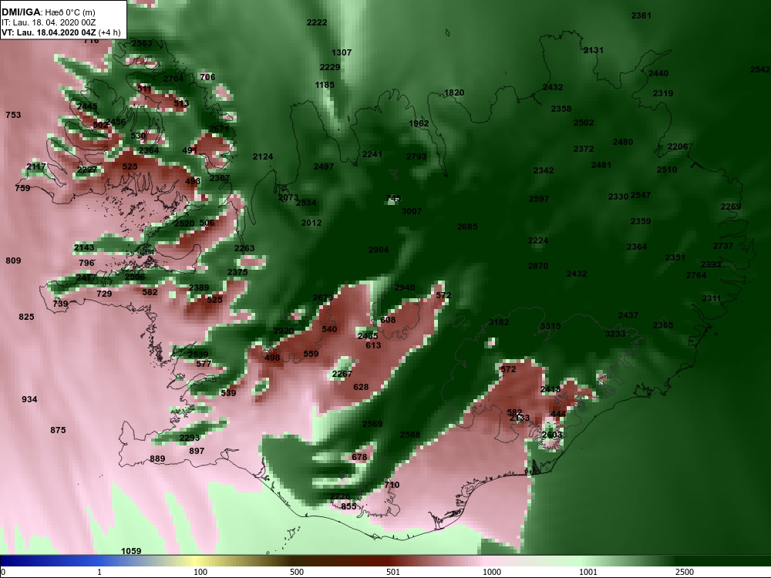
Task: Click the IT initial time line
Action: coord(49,22)
